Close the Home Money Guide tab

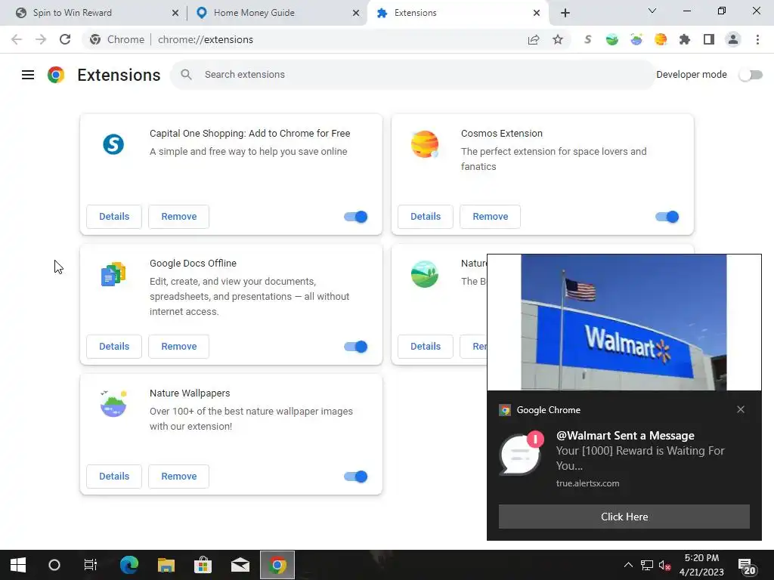356,13
